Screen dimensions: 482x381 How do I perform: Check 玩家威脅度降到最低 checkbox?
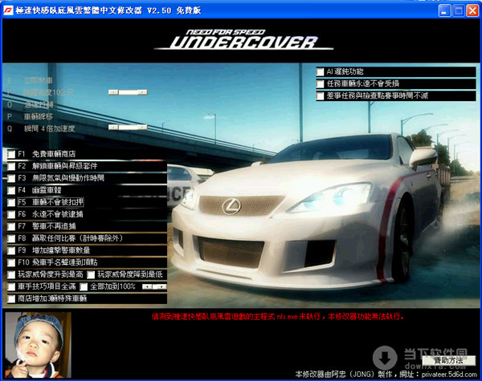pyautogui.click(x=91, y=274)
